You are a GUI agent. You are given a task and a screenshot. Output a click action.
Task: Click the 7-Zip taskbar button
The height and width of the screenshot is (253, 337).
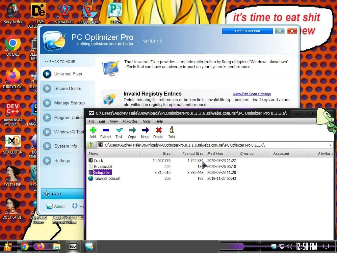(73, 246)
